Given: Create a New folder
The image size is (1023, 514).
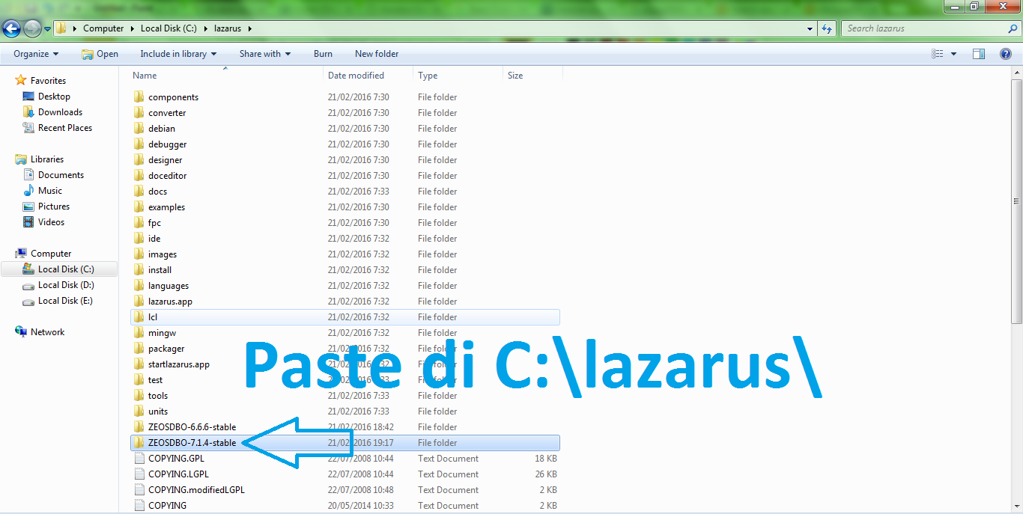Looking at the screenshot, I should [377, 54].
